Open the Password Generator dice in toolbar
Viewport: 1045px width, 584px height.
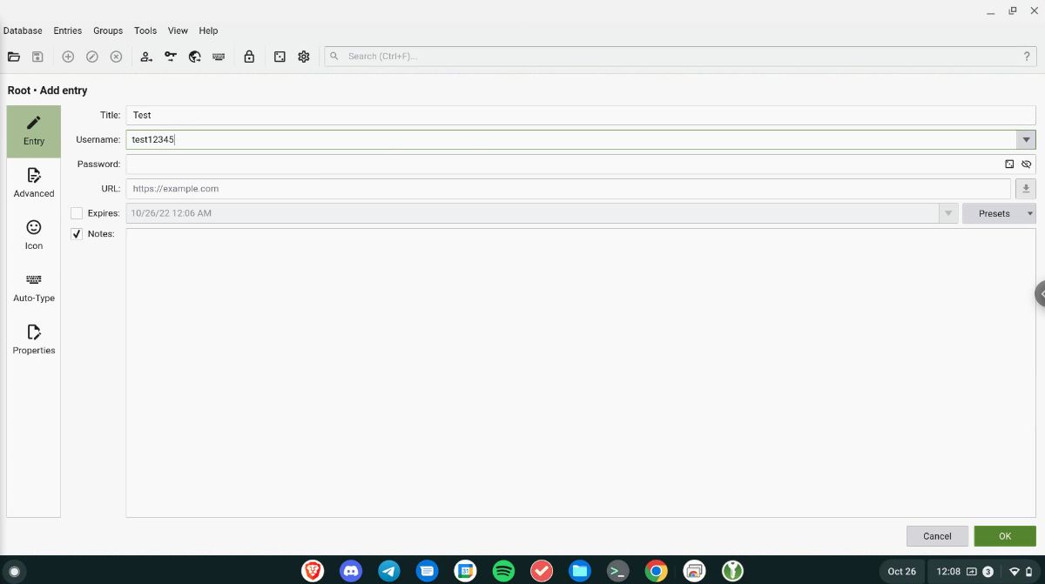pyautogui.click(x=280, y=57)
